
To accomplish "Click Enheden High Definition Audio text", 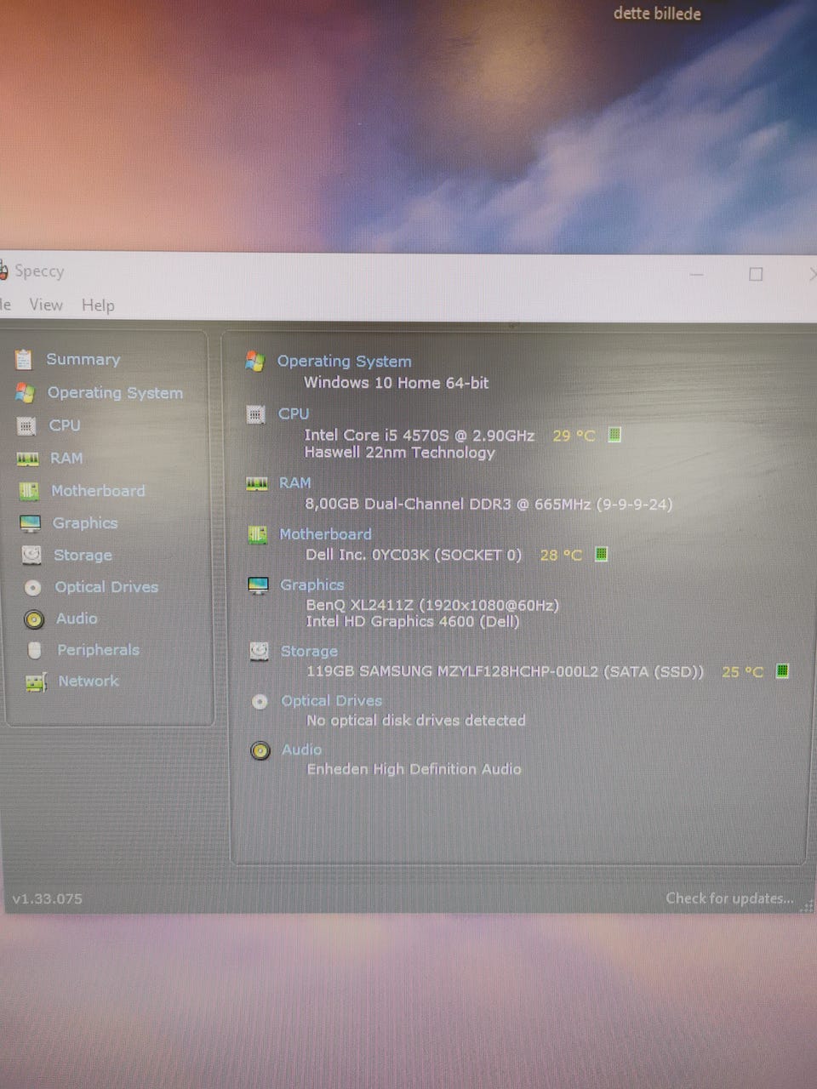I will 414,769.
